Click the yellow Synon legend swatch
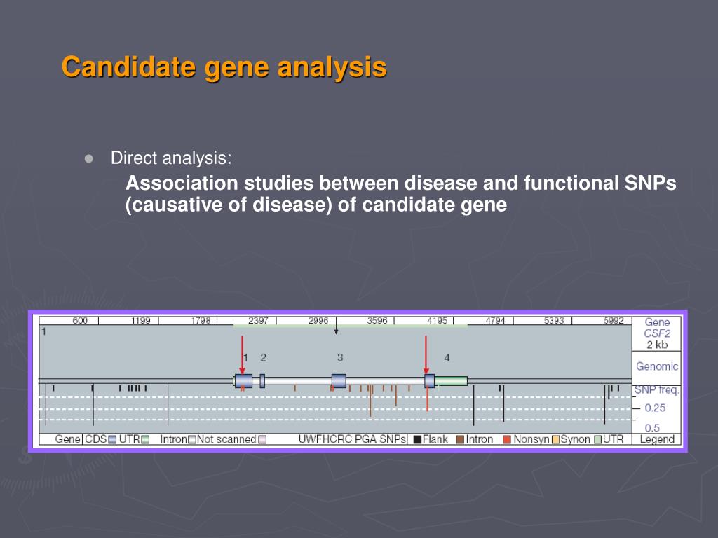This screenshot has width=718, height=538. (x=556, y=440)
